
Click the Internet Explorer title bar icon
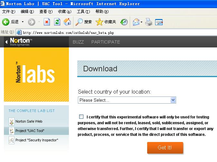(2, 4)
